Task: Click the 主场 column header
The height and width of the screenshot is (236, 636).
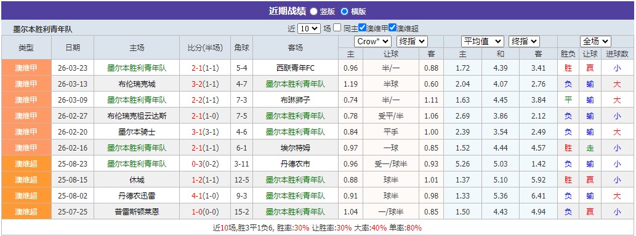Action: pos(137,47)
